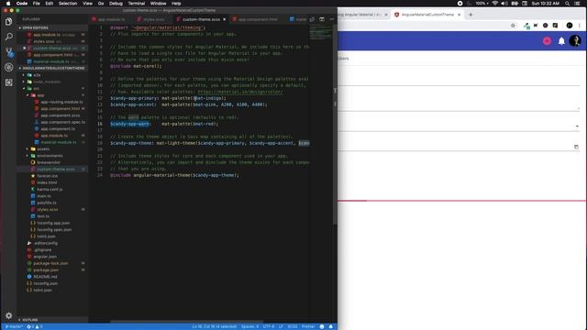
Task: Click the code minimap in the editor
Action: 320,33
